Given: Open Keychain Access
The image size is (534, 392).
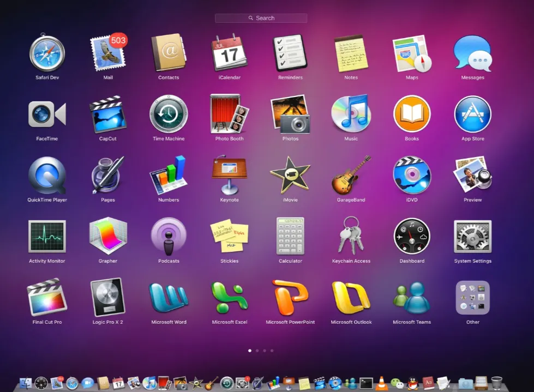Looking at the screenshot, I should coord(351,236).
